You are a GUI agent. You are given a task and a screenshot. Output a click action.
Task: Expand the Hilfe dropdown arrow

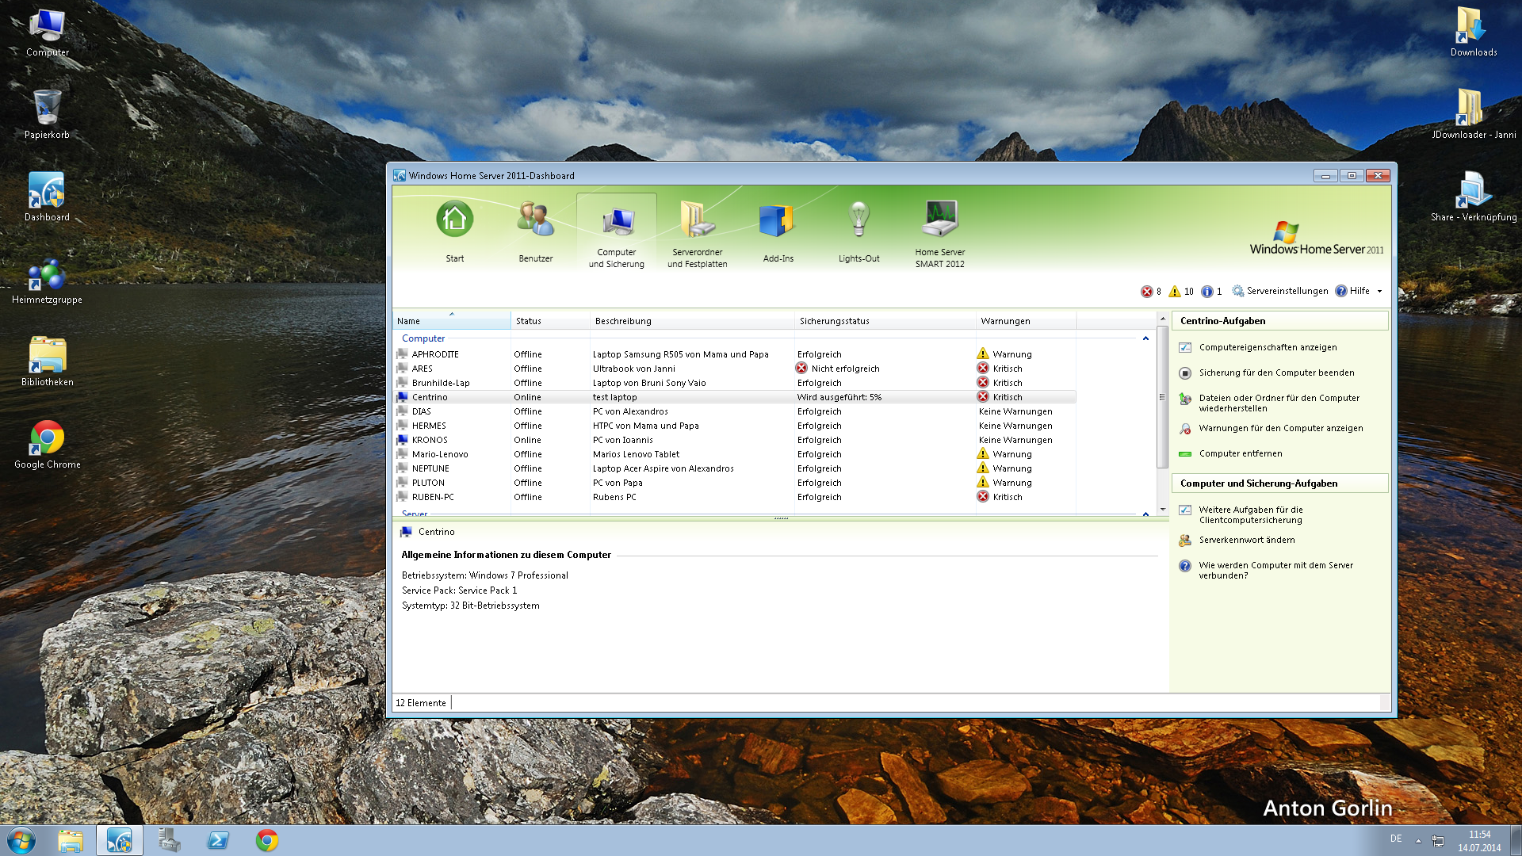pyautogui.click(x=1379, y=292)
